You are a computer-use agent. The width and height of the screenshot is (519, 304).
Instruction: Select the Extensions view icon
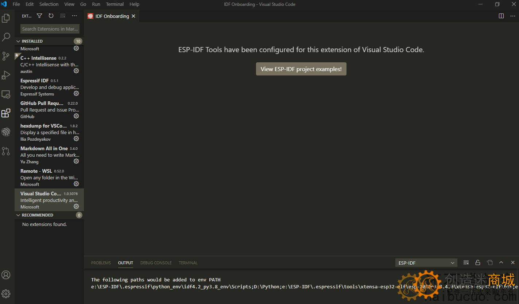pyautogui.click(x=6, y=113)
